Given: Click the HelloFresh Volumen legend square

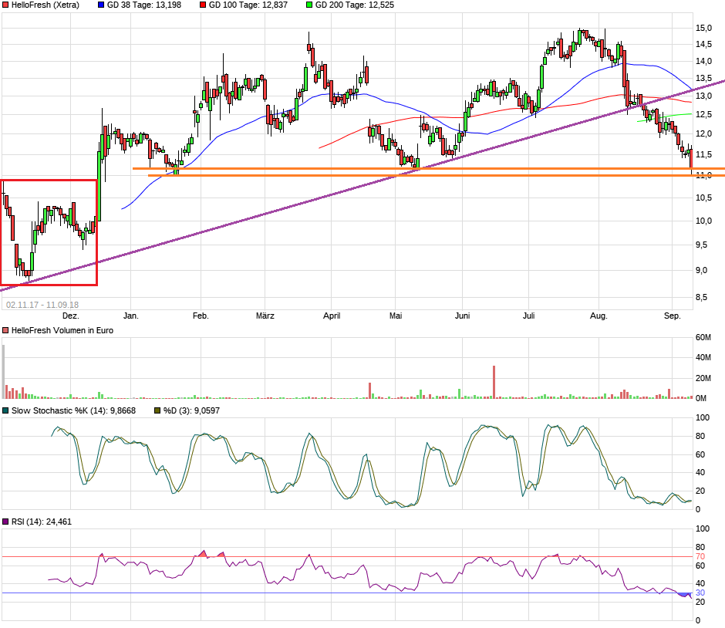Looking at the screenshot, I should pos(5,330).
